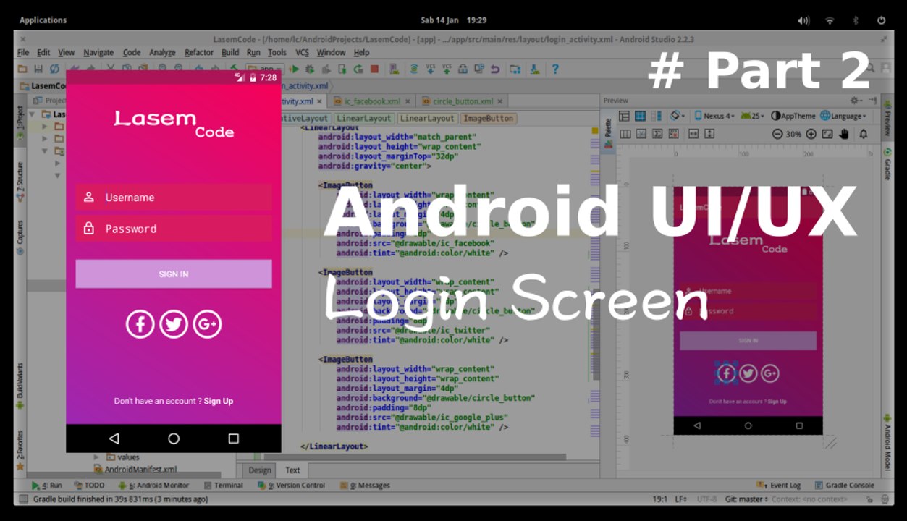Image resolution: width=907 pixels, height=521 pixels.
Task: Switch to circle_button.xml tab
Action: (x=463, y=101)
